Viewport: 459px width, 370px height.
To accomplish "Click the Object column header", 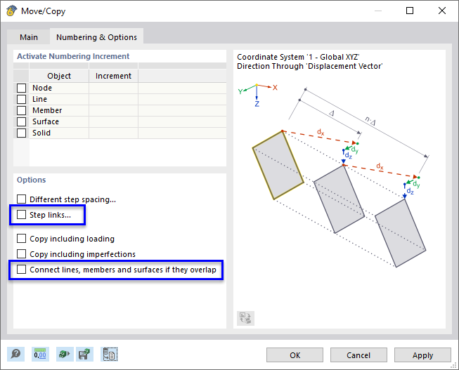I will point(59,76).
